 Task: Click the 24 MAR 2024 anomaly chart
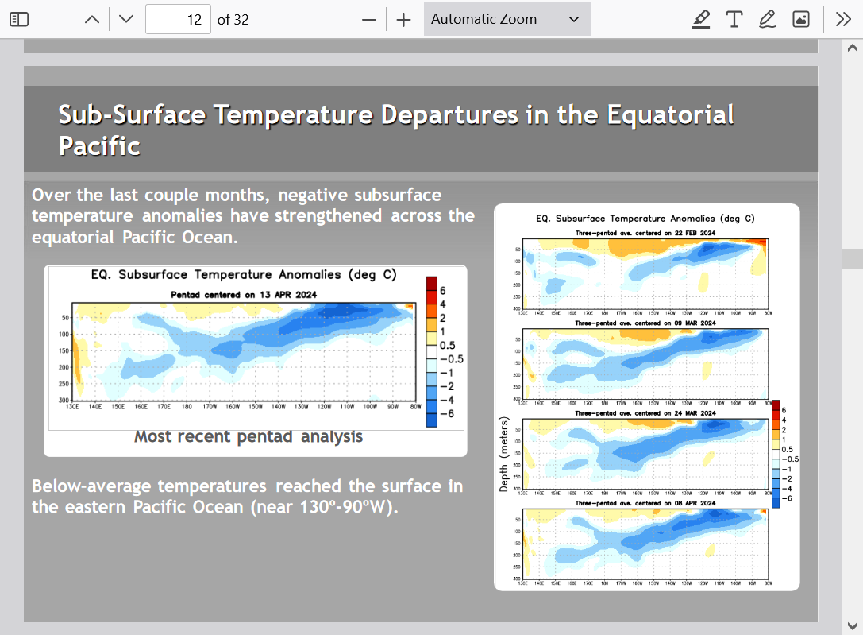pyautogui.click(x=645, y=454)
